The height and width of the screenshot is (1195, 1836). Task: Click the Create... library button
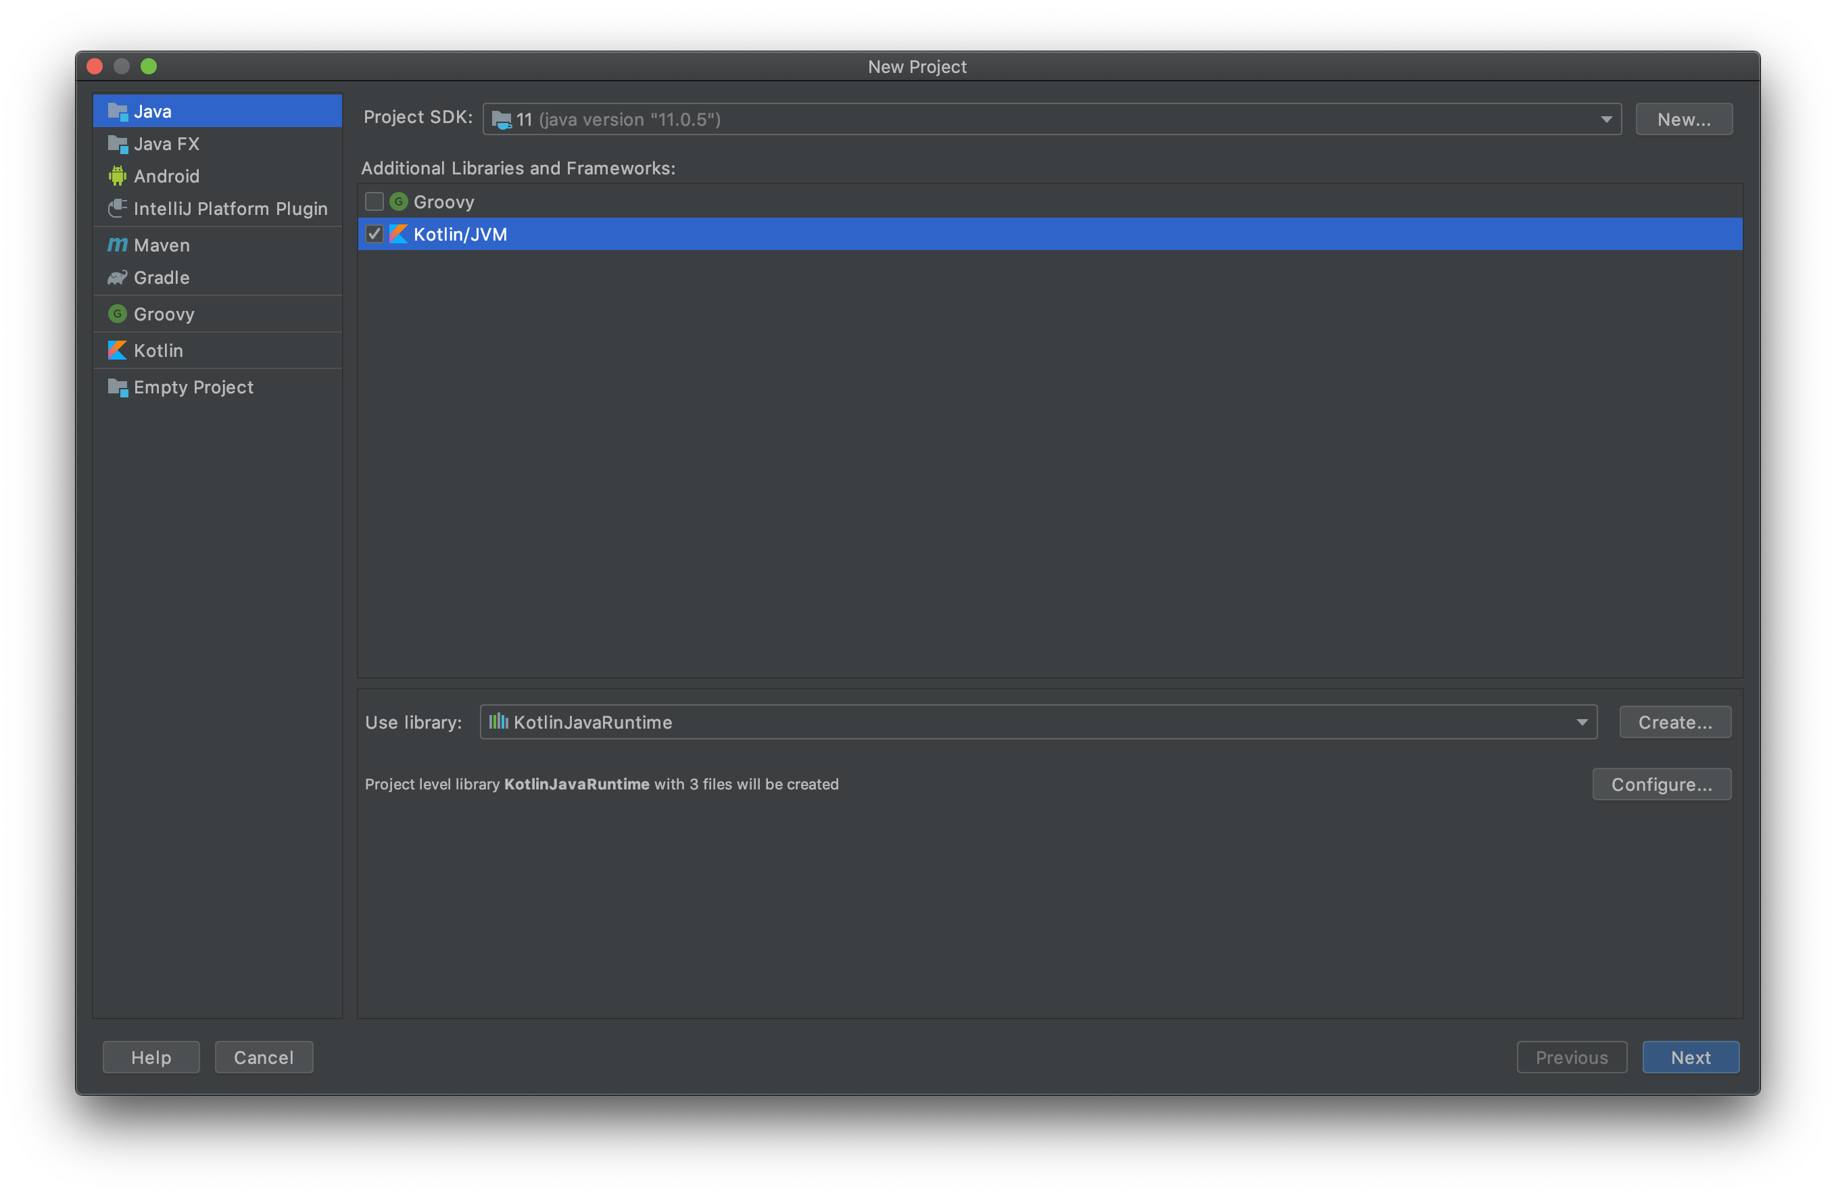coord(1674,723)
